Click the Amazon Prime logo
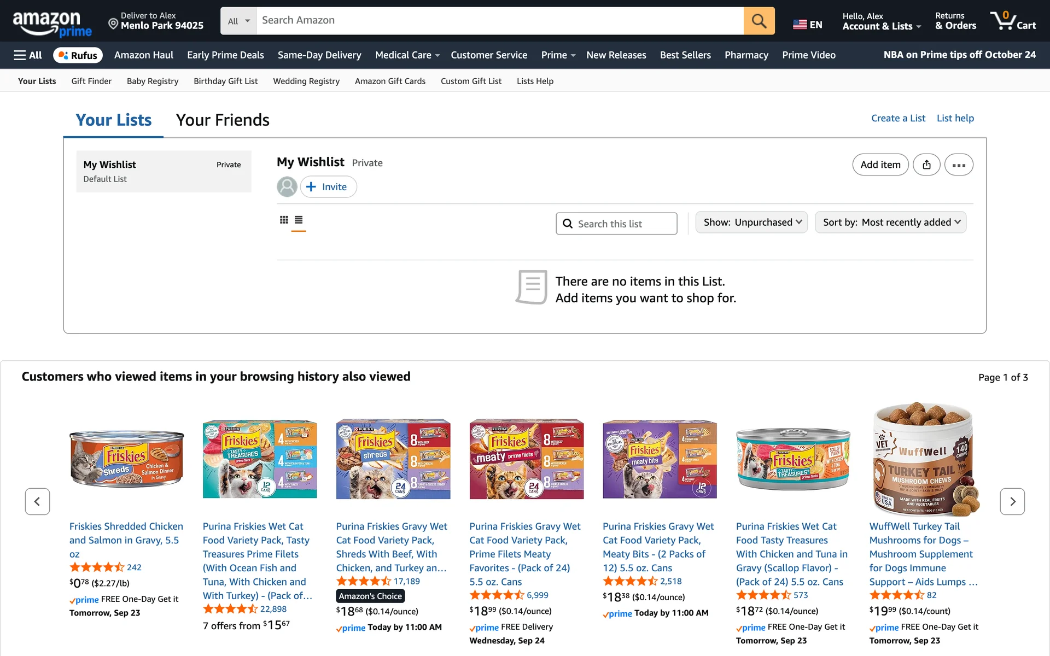The image size is (1050, 656). [x=52, y=24]
